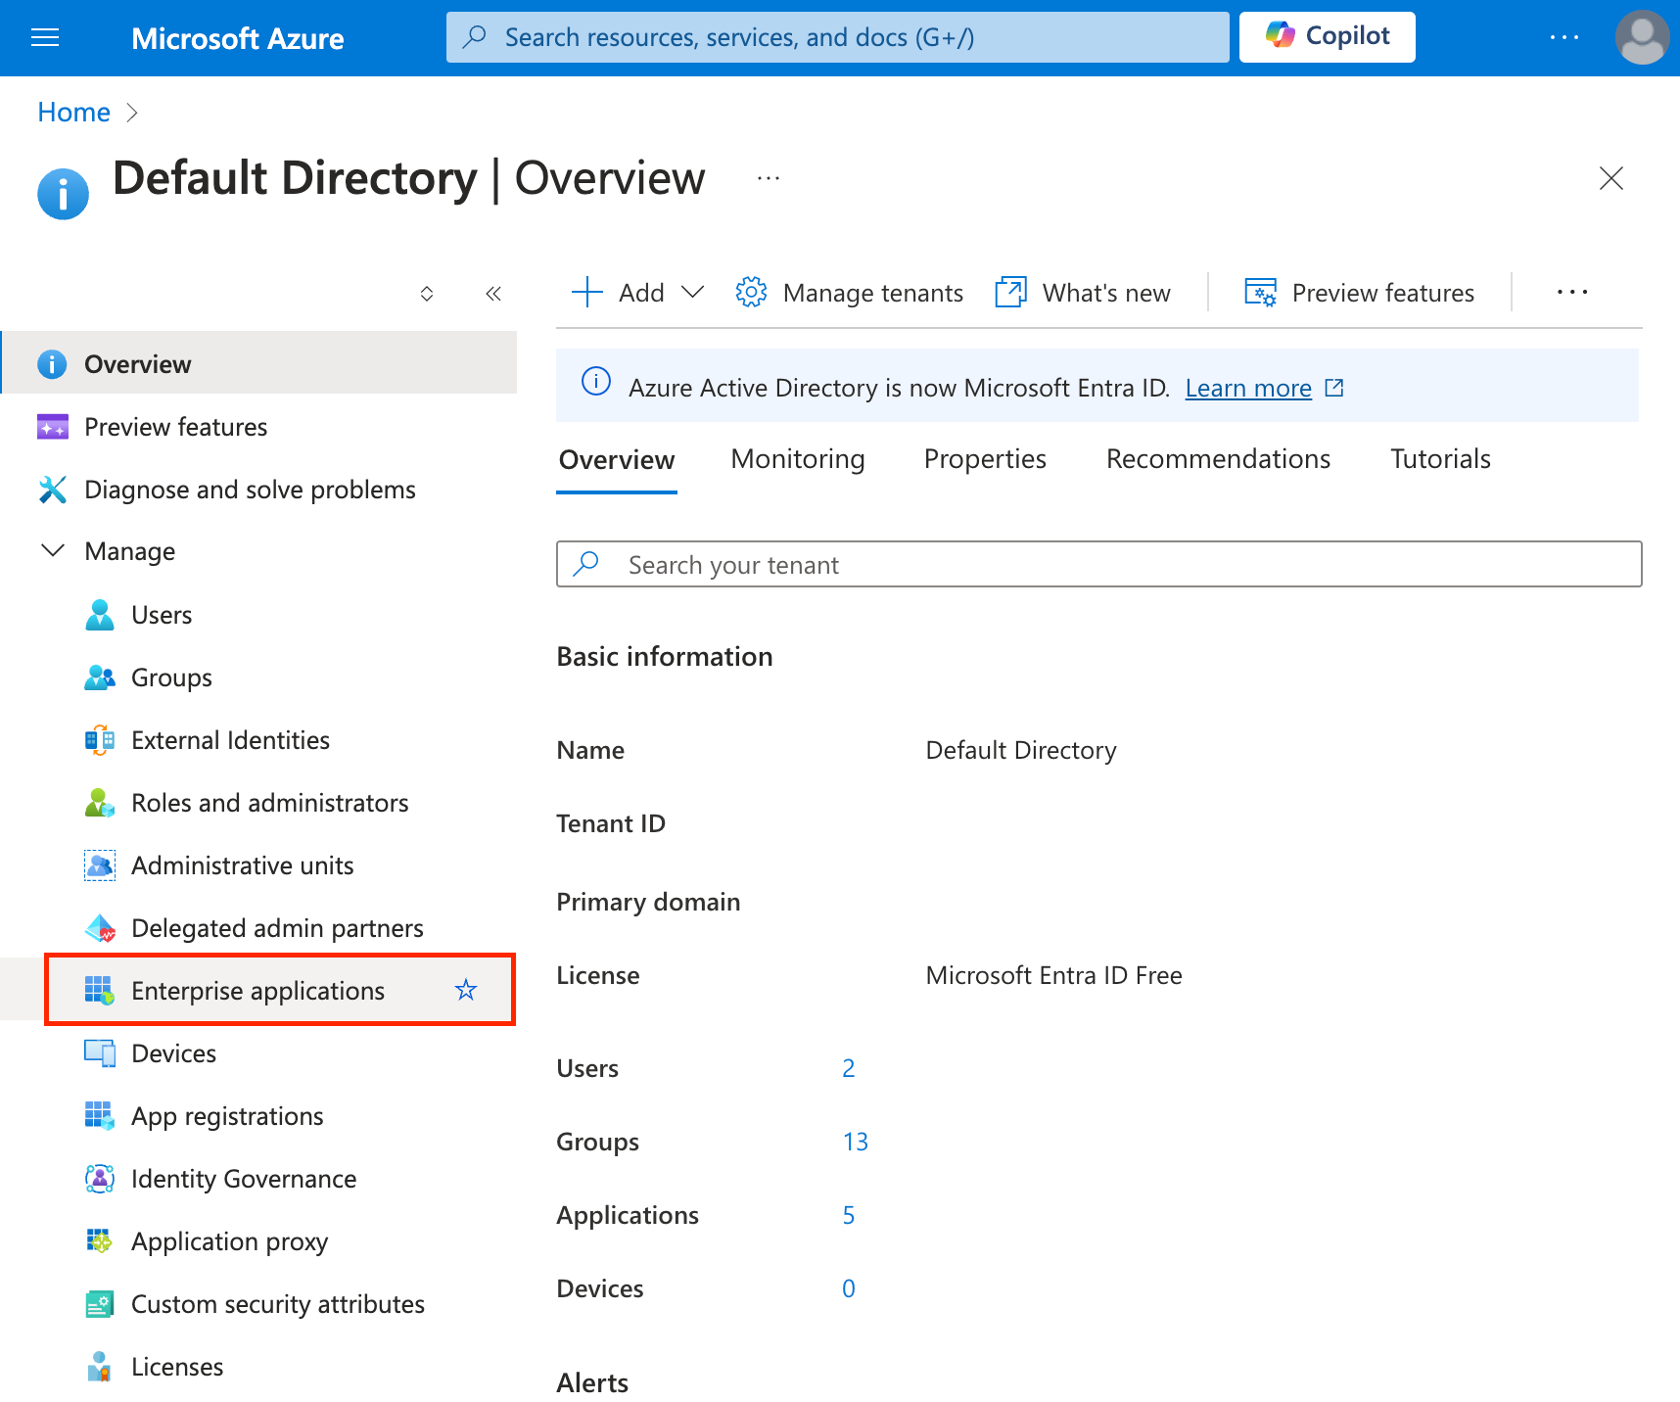Image resolution: width=1680 pixels, height=1402 pixels.
Task: Click the 'Identity Governance' sidebar label
Action: coord(244,1179)
